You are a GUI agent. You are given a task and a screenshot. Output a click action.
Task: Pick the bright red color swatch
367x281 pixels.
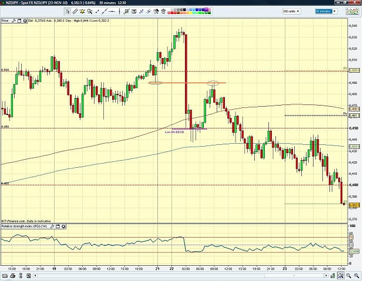click(172, 13)
